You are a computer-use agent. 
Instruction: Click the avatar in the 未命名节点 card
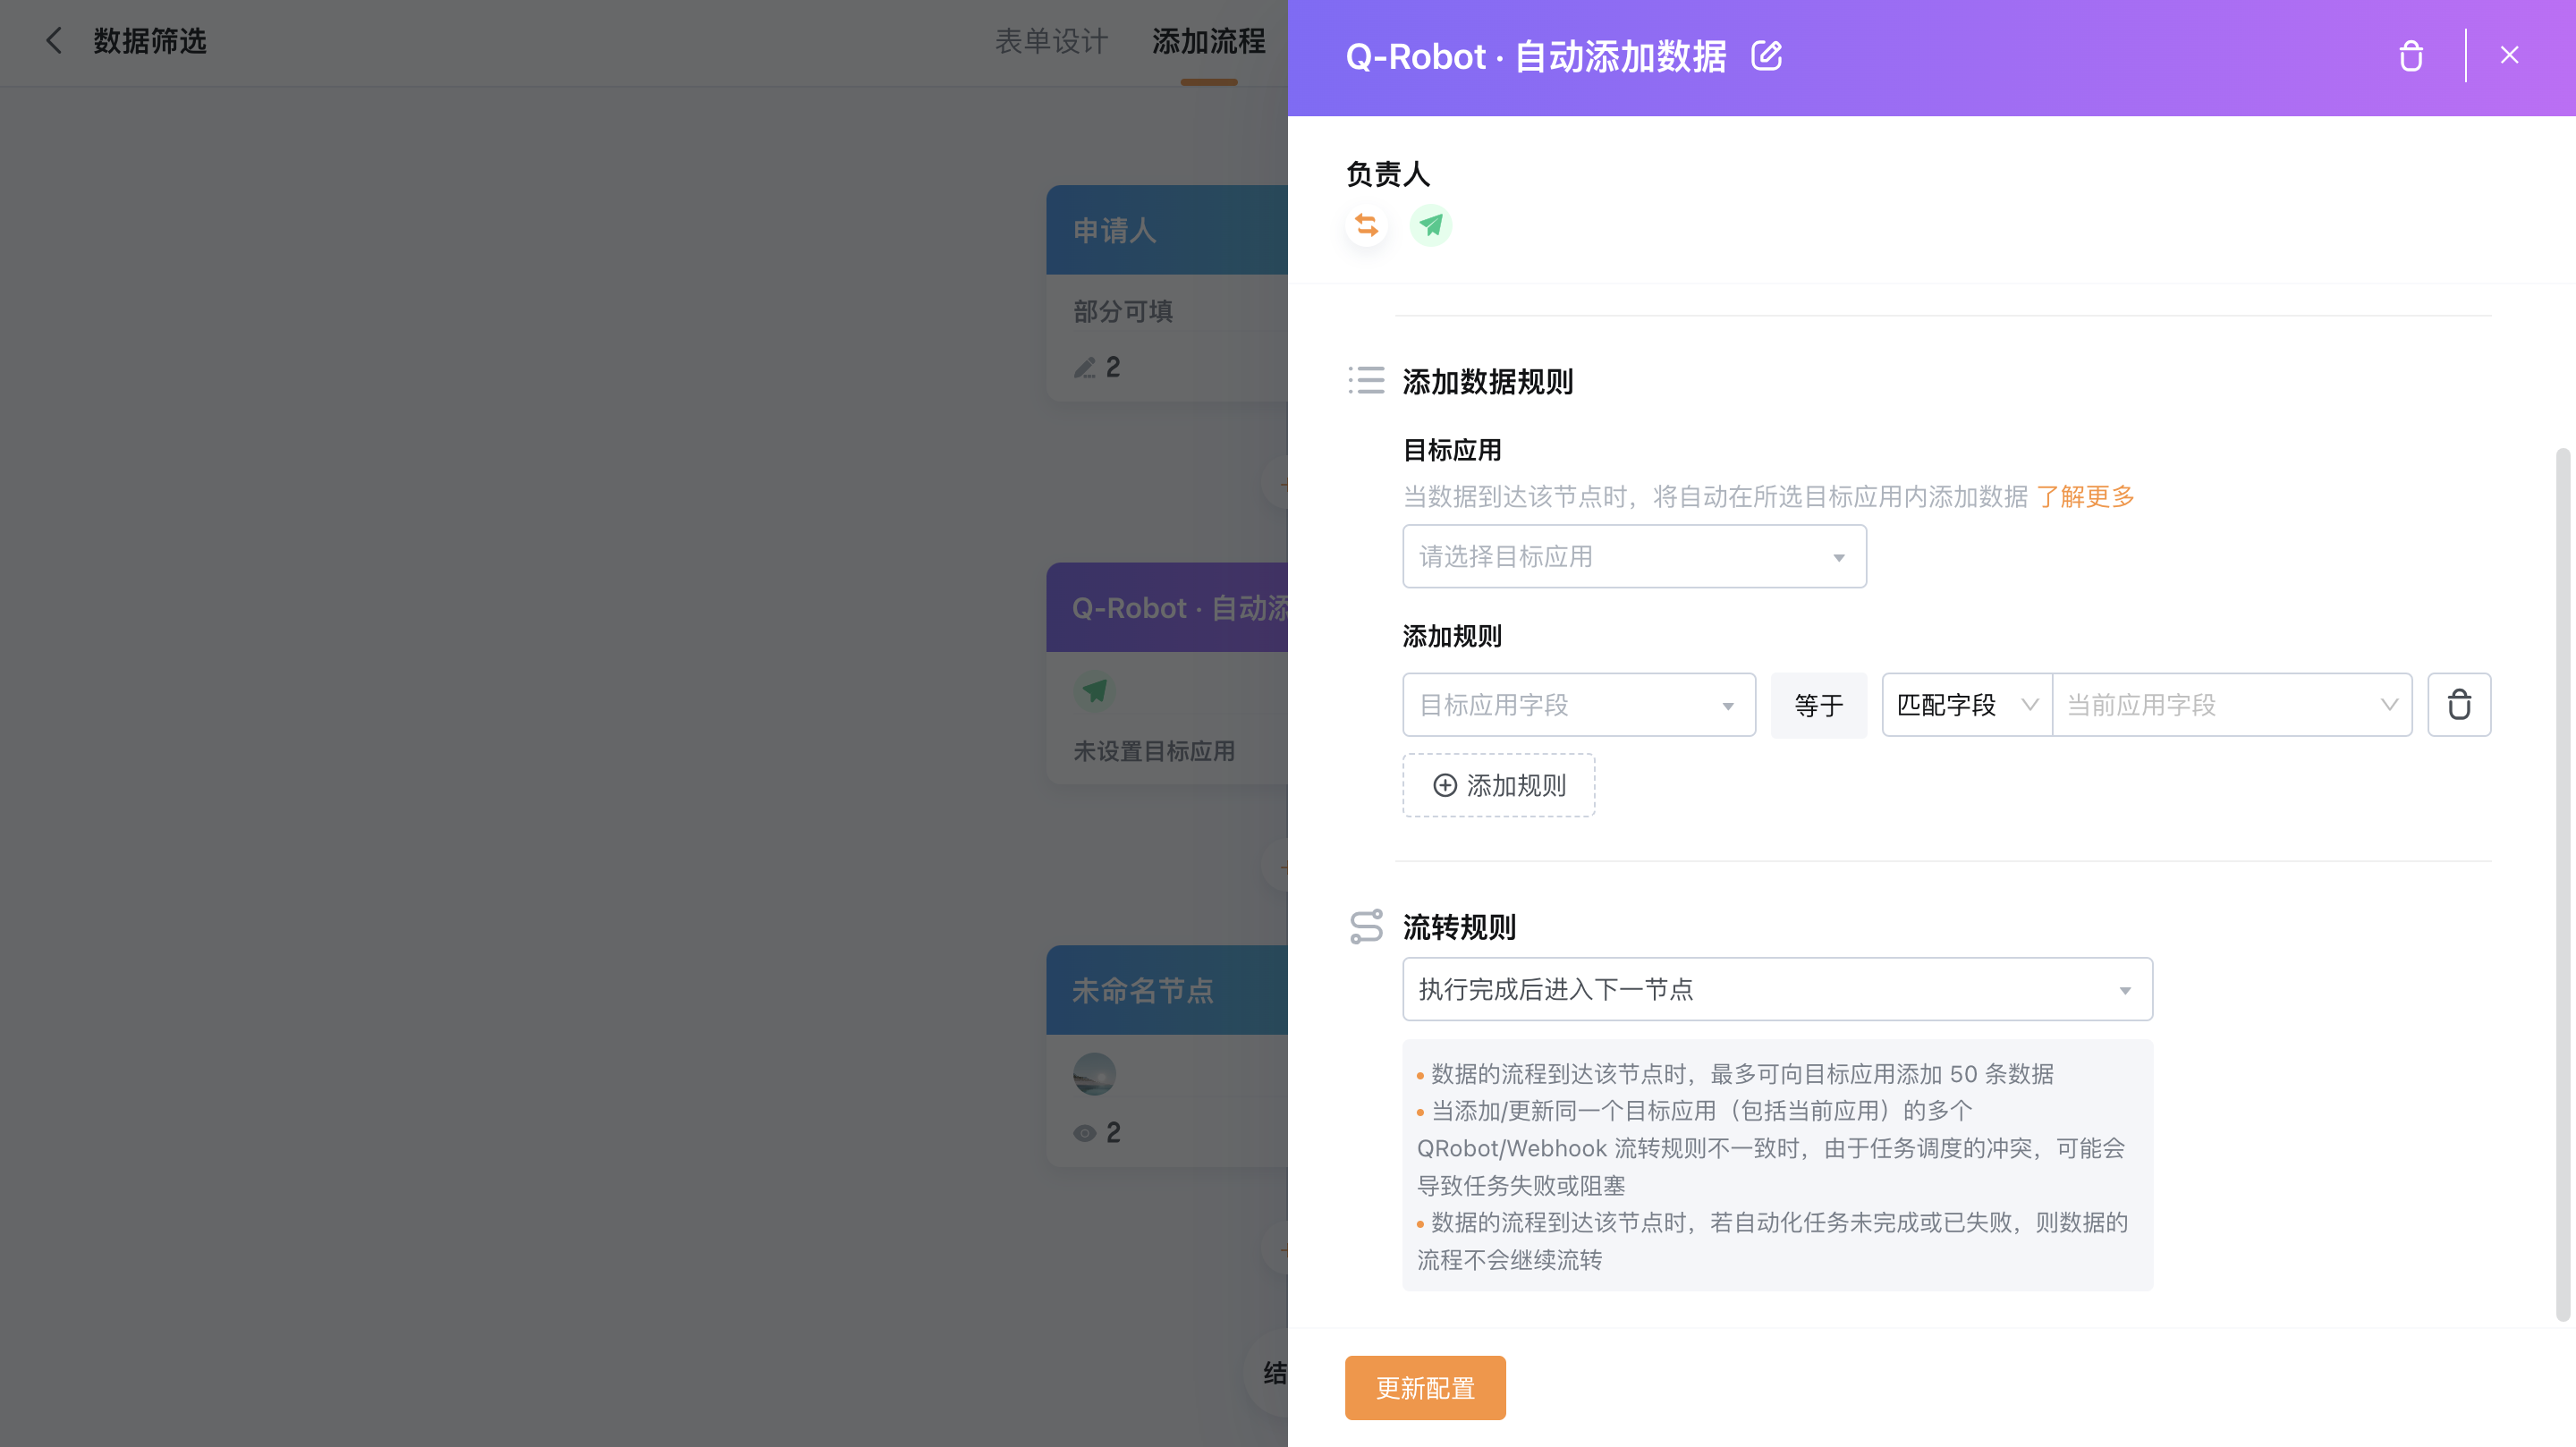point(1094,1074)
